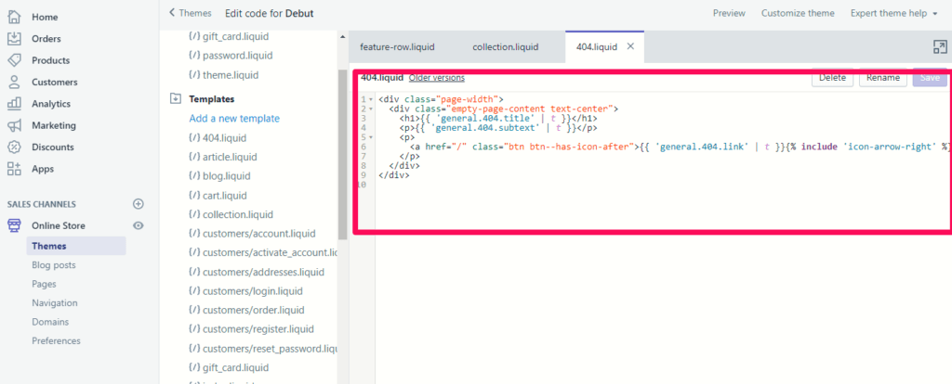This screenshot has height=384, width=952.
Task: Click the Apps grid icon
Action: click(14, 169)
